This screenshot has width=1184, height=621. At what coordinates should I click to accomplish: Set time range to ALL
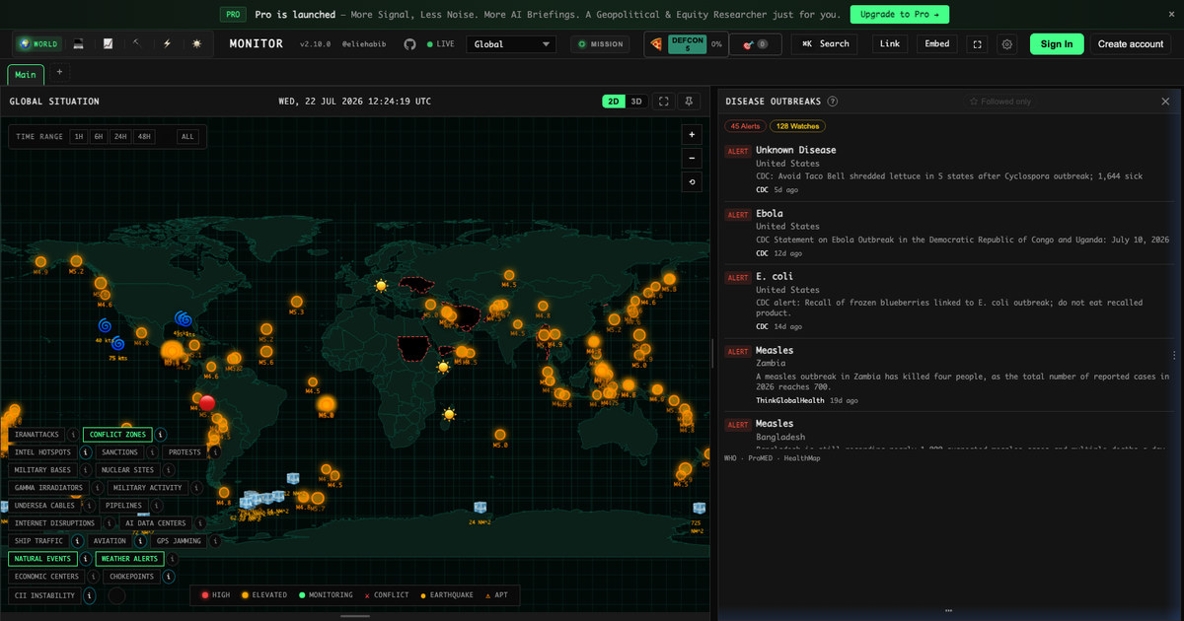tap(187, 137)
